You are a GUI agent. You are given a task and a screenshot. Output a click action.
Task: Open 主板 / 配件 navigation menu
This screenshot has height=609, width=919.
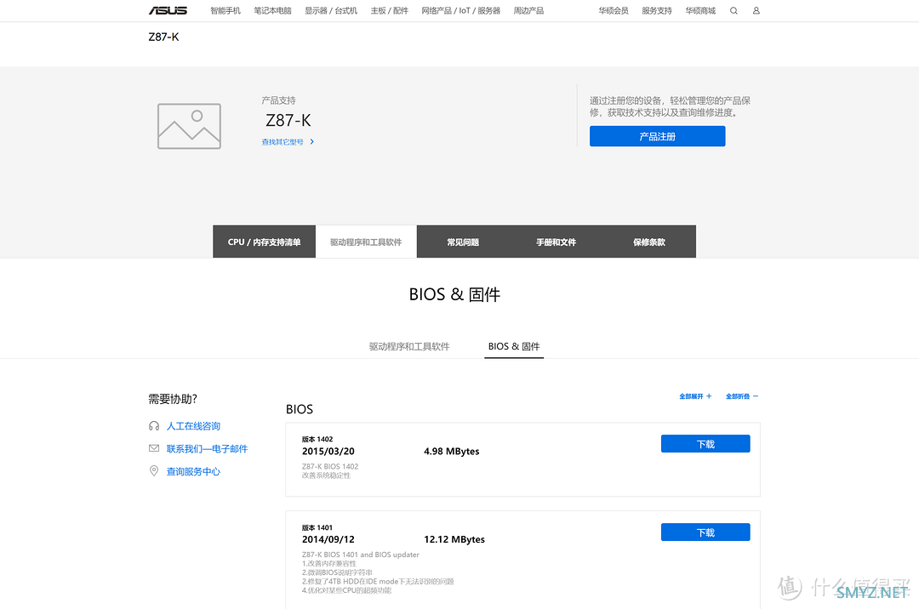pyautogui.click(x=389, y=10)
